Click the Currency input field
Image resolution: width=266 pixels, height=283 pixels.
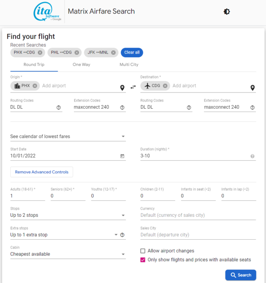(x=198, y=215)
